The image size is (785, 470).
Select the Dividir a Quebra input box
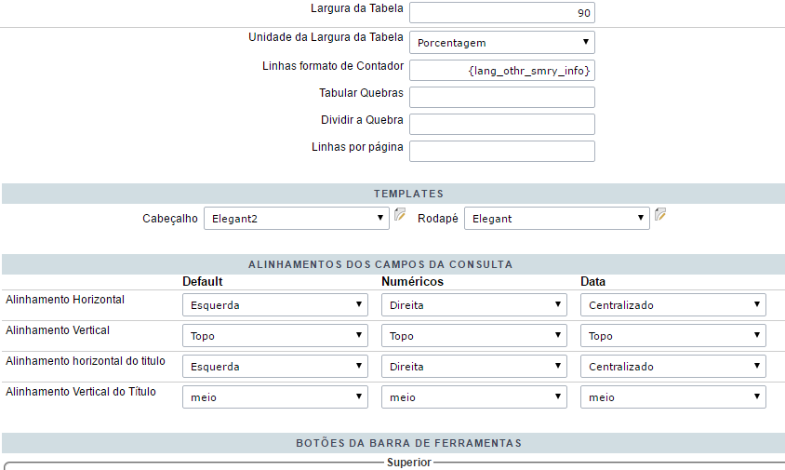pos(501,124)
